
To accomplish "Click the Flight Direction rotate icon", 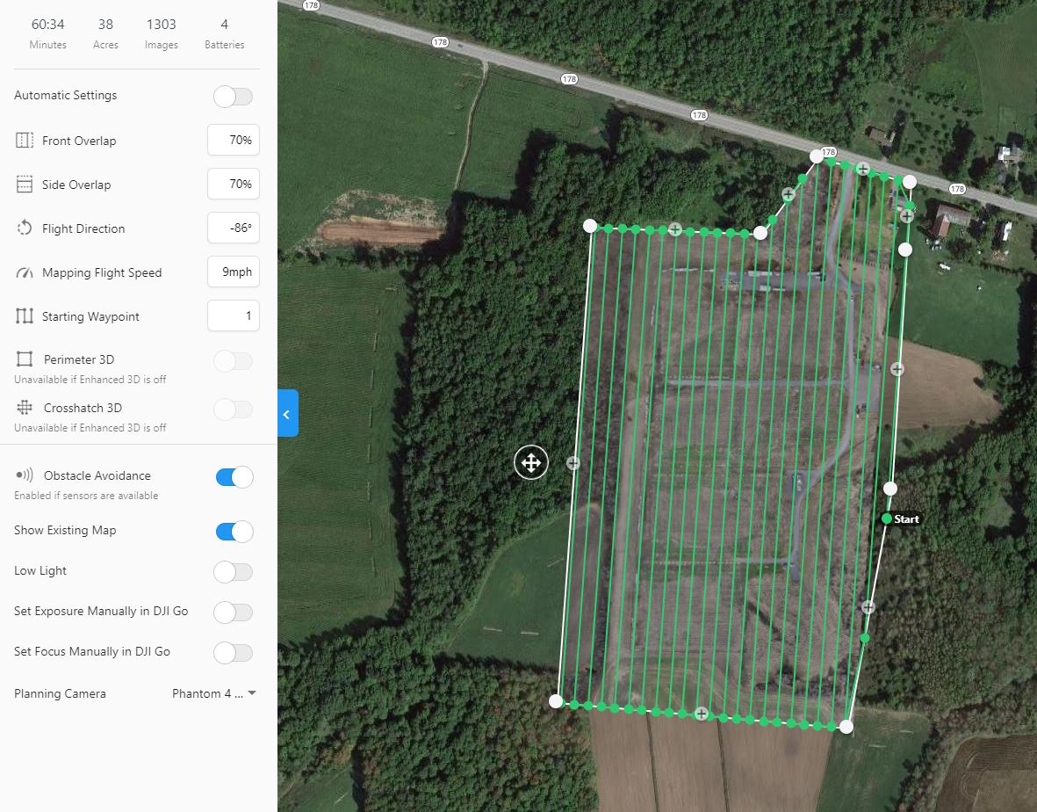I will [x=25, y=228].
